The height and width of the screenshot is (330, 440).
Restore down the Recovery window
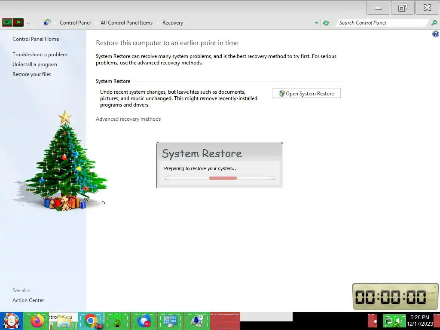pos(403,8)
